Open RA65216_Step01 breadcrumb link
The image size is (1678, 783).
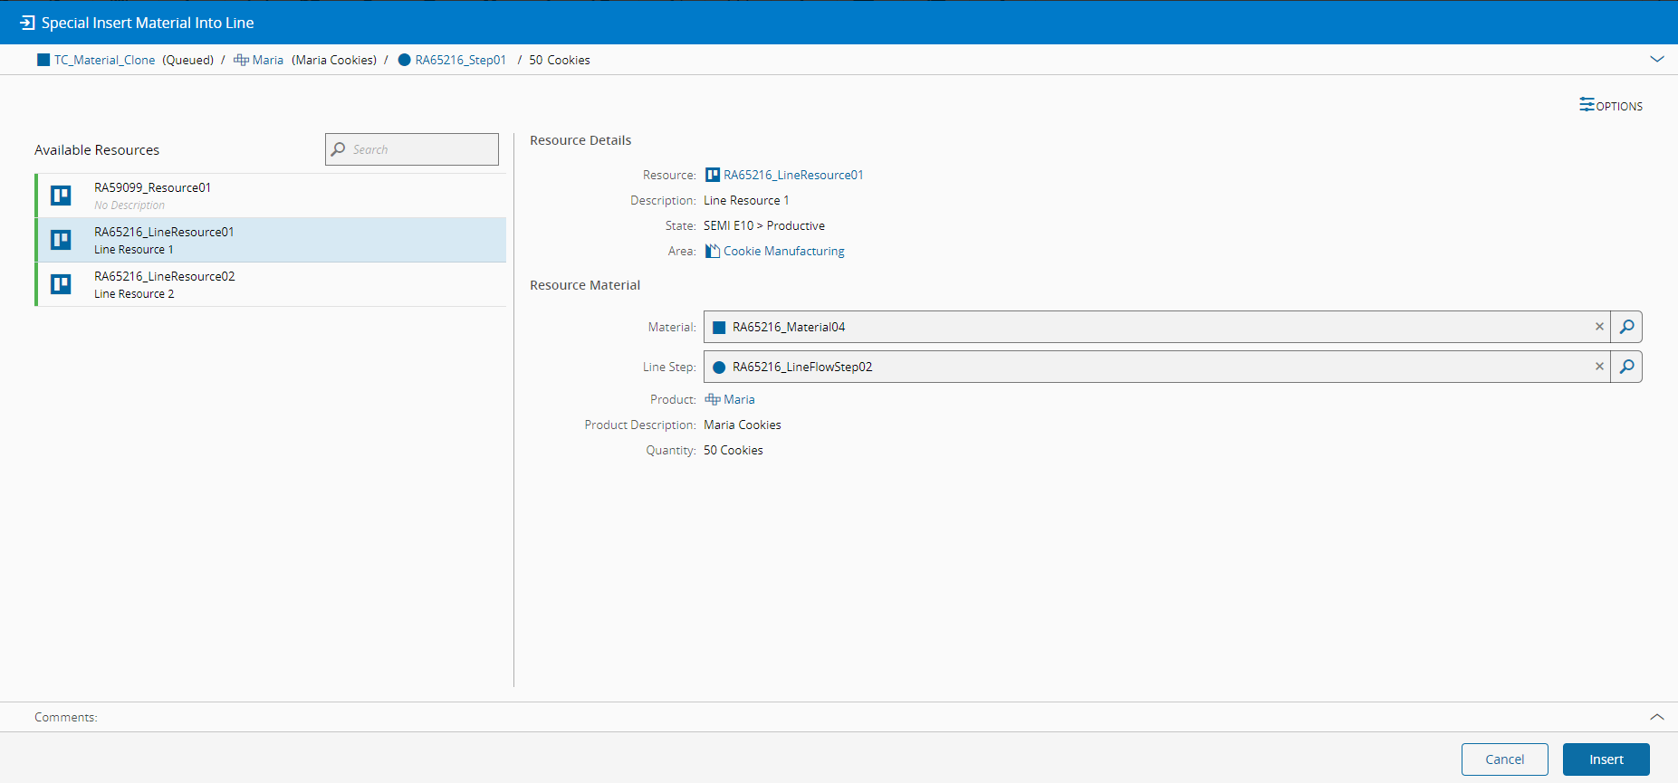click(460, 60)
